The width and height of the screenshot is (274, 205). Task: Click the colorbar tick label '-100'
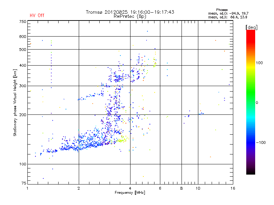[x=261, y=142]
